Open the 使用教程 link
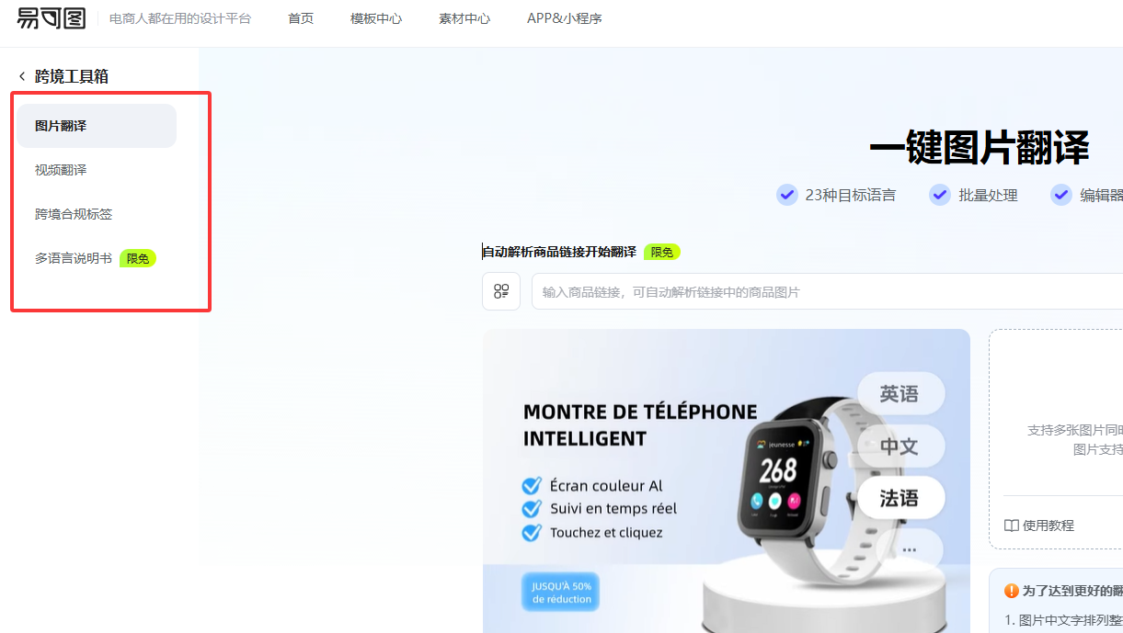This screenshot has height=633, width=1123. coord(1049,526)
